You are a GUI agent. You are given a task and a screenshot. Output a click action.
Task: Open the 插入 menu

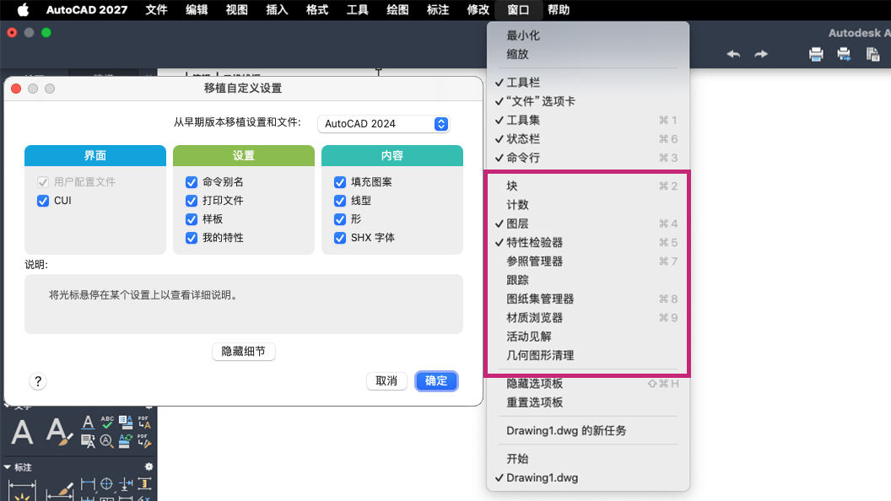click(x=277, y=9)
